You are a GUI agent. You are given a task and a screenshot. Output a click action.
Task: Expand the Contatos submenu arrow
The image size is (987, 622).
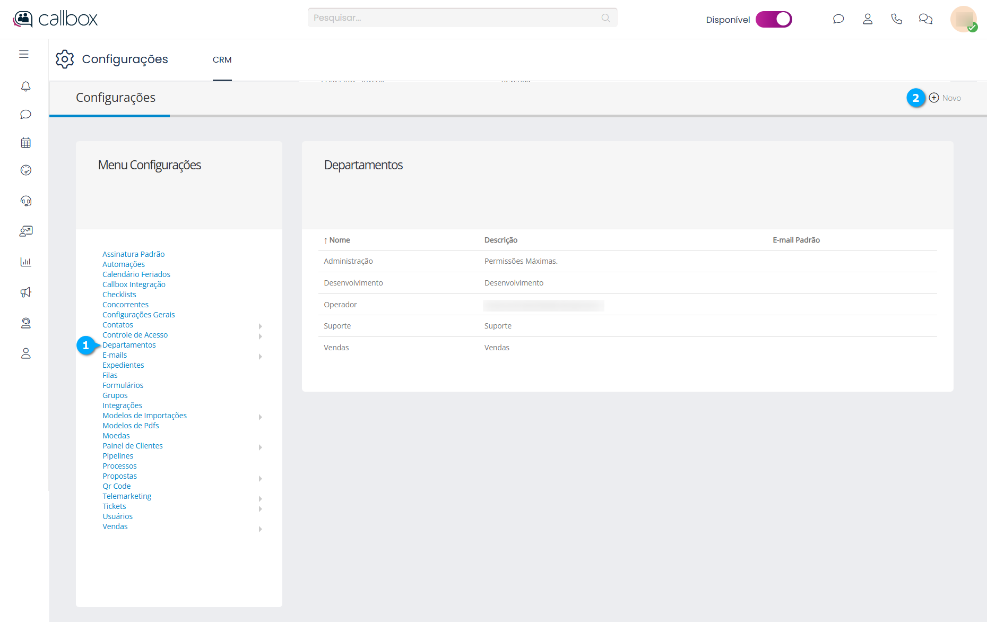coord(260,326)
